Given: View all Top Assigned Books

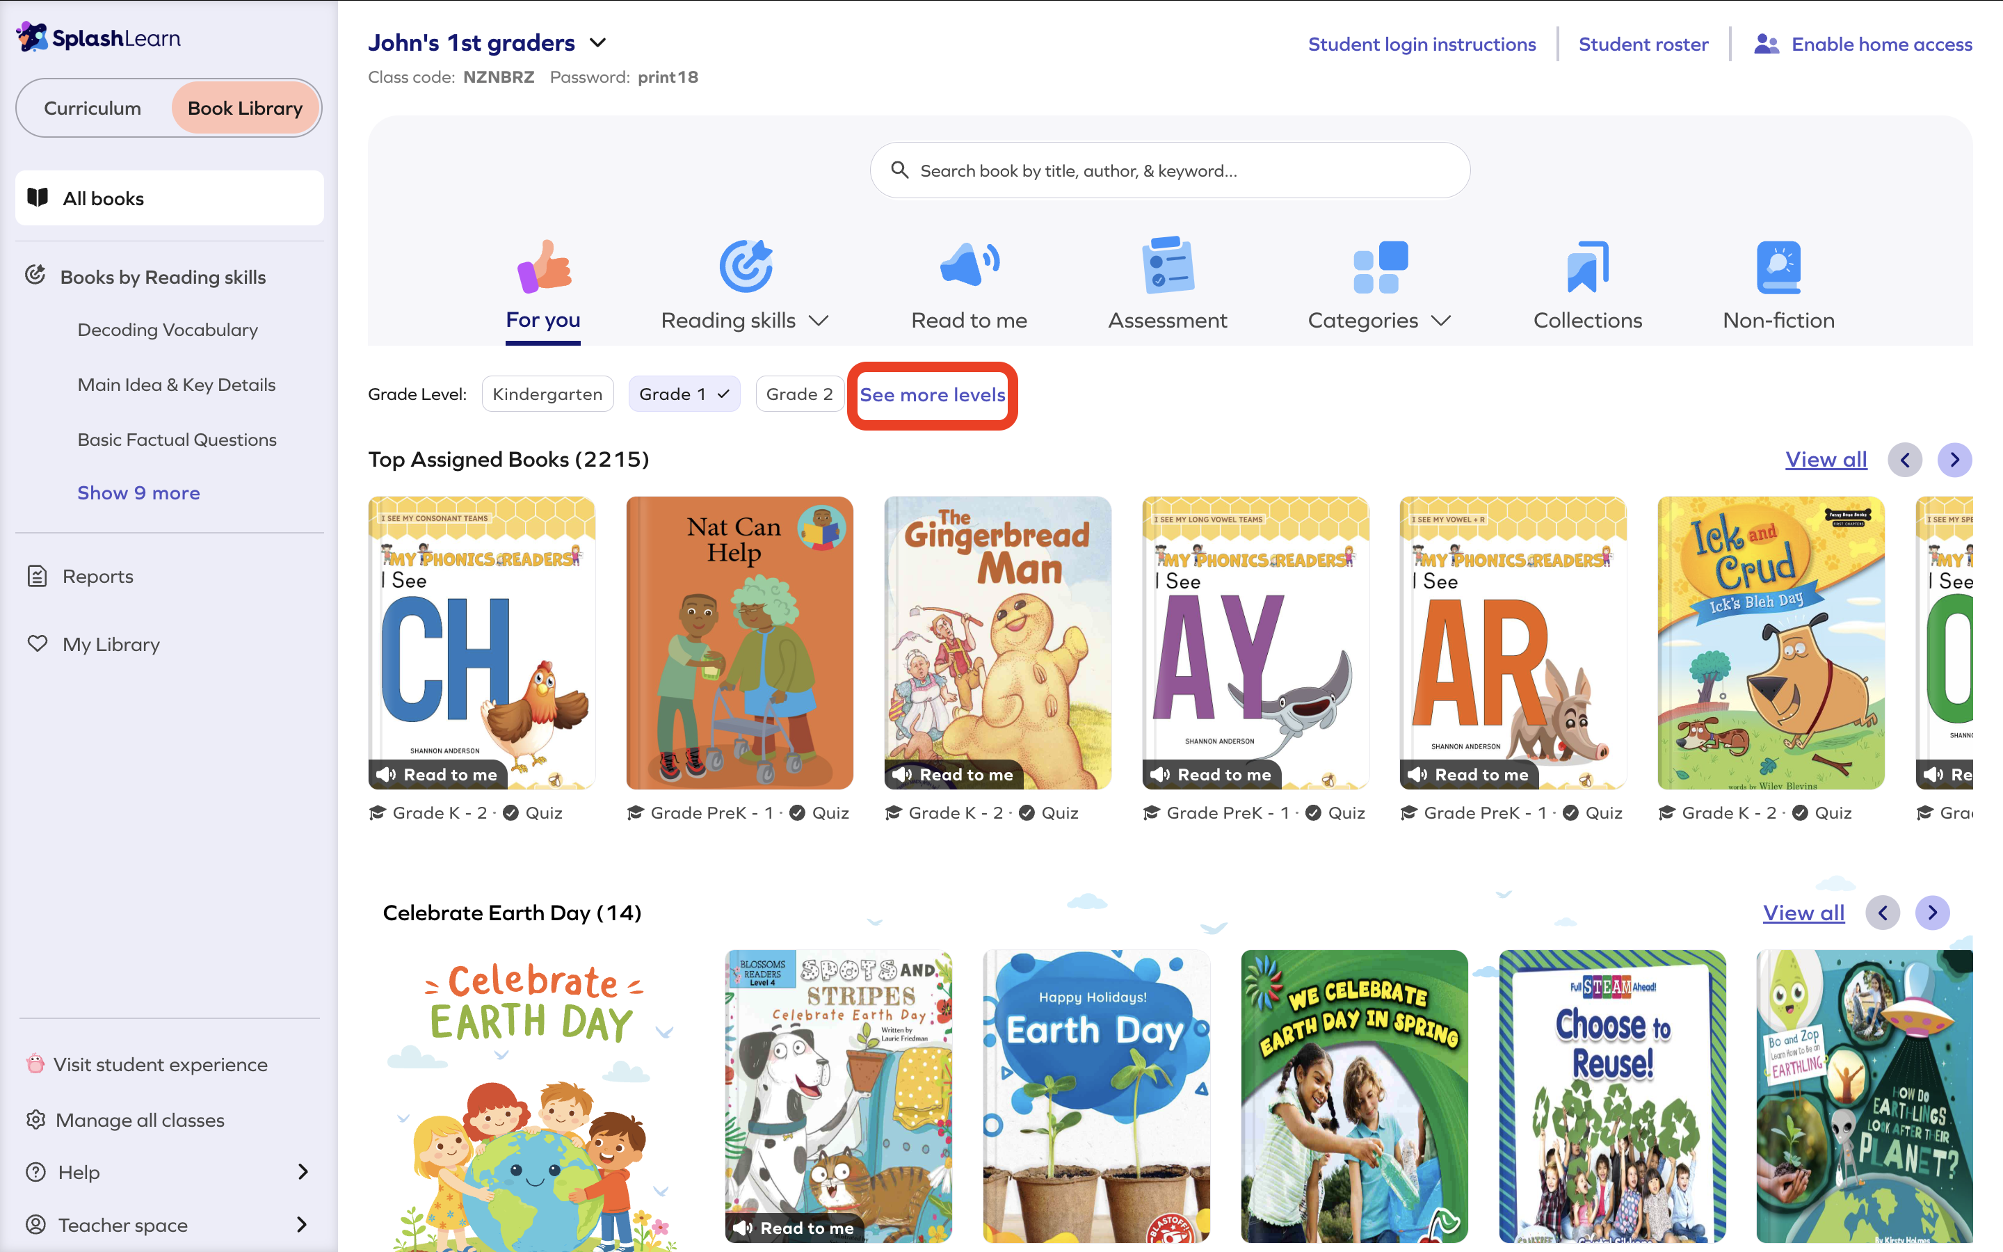Looking at the screenshot, I should coord(1826,460).
